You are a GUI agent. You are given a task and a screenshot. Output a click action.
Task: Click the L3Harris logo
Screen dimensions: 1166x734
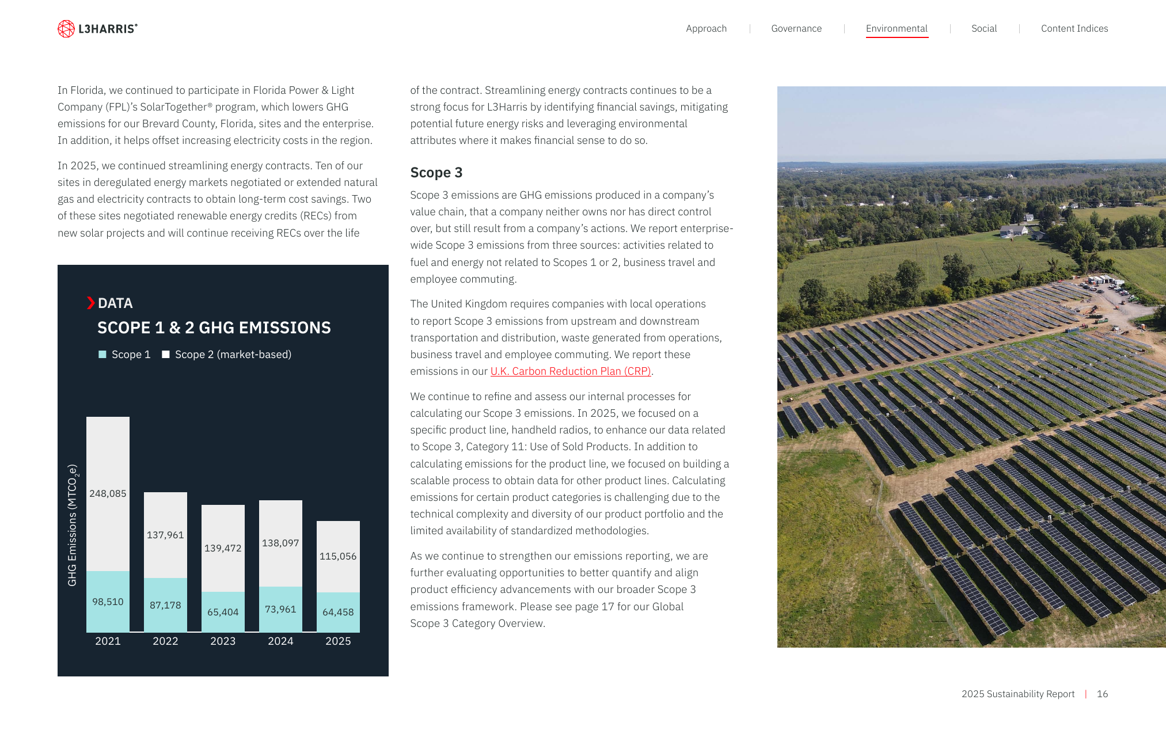pos(97,29)
